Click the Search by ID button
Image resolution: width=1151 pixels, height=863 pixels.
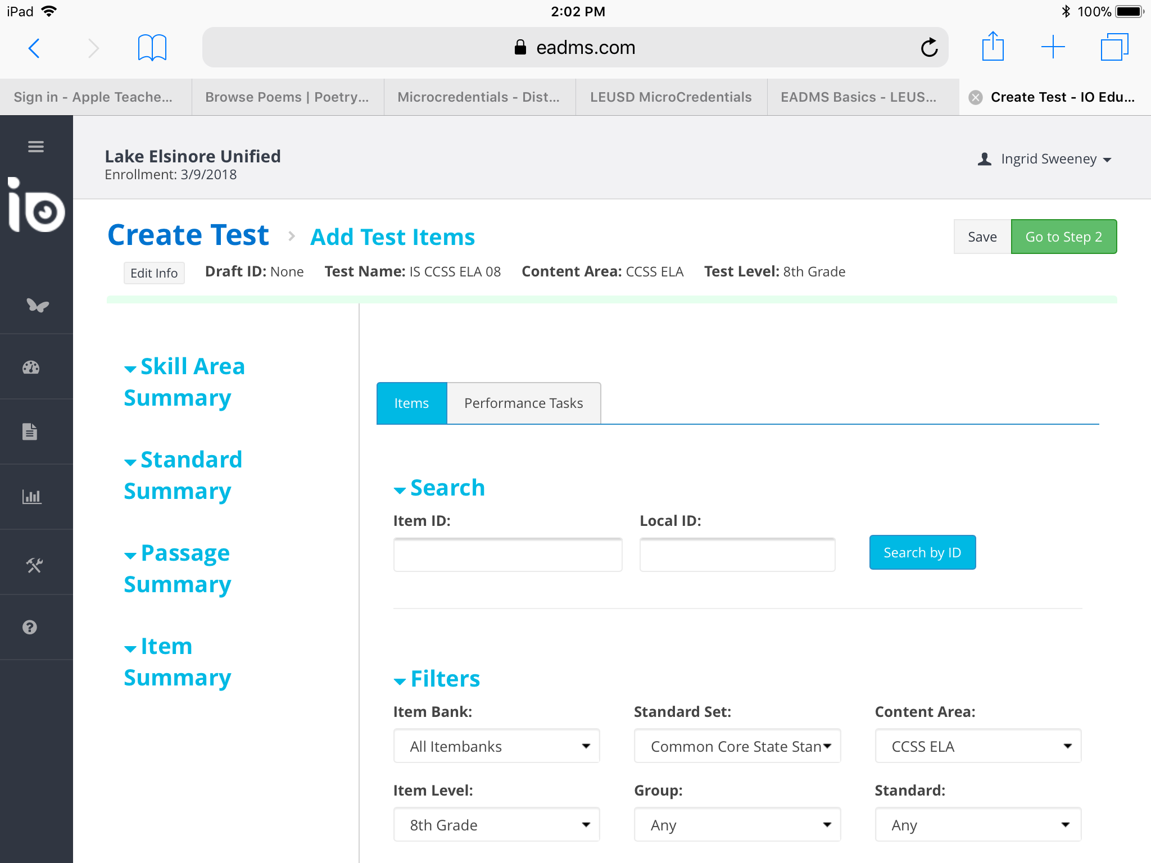(922, 552)
